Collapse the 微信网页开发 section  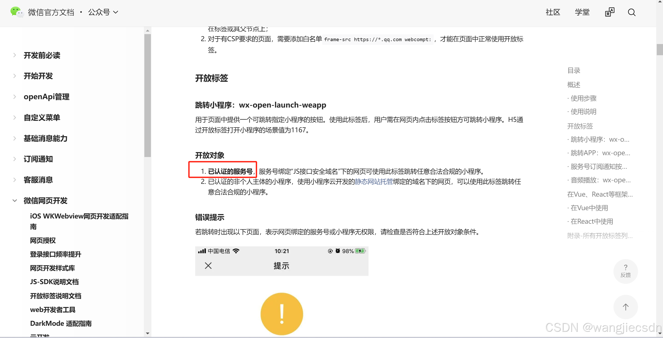(x=45, y=201)
